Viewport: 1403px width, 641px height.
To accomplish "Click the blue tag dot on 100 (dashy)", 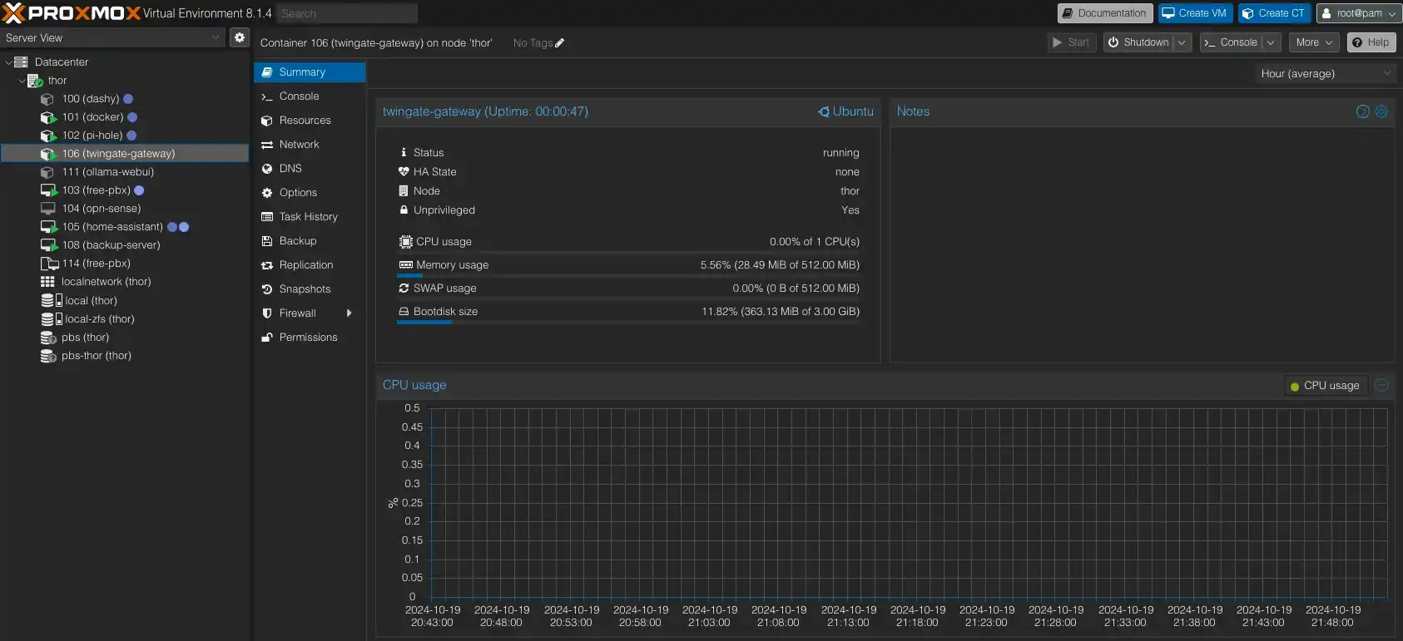I will [128, 99].
